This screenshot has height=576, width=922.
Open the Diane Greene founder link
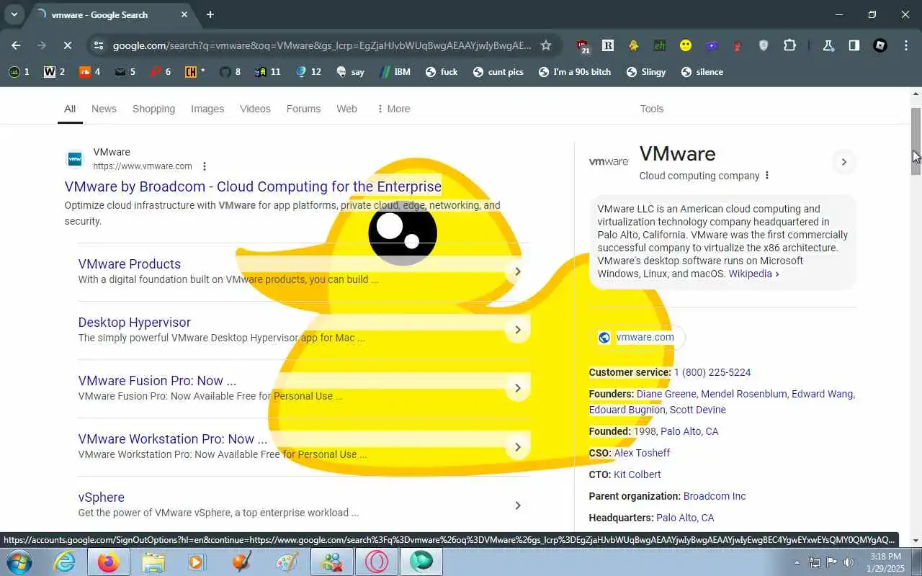(666, 394)
